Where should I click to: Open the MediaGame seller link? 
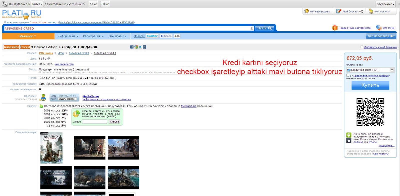tap(91, 96)
